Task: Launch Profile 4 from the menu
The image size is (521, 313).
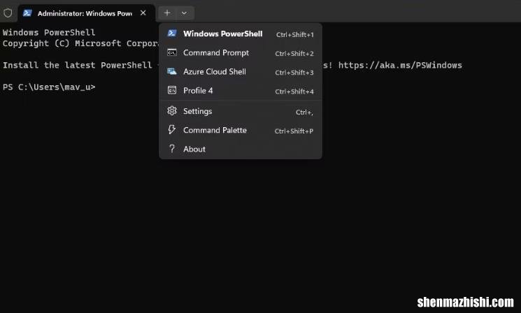Action: pyautogui.click(x=241, y=91)
